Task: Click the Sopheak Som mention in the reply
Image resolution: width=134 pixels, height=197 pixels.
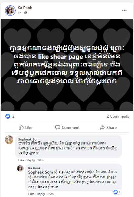Action: [x=40, y=172]
